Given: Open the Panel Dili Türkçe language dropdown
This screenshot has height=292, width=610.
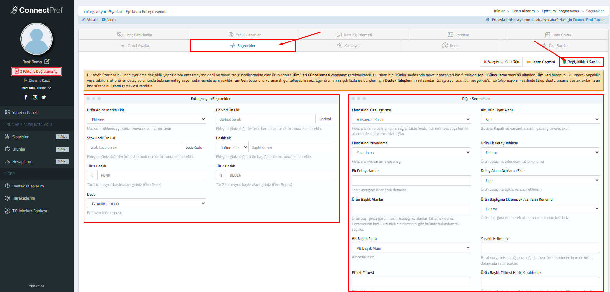Looking at the screenshot, I should tap(44, 88).
